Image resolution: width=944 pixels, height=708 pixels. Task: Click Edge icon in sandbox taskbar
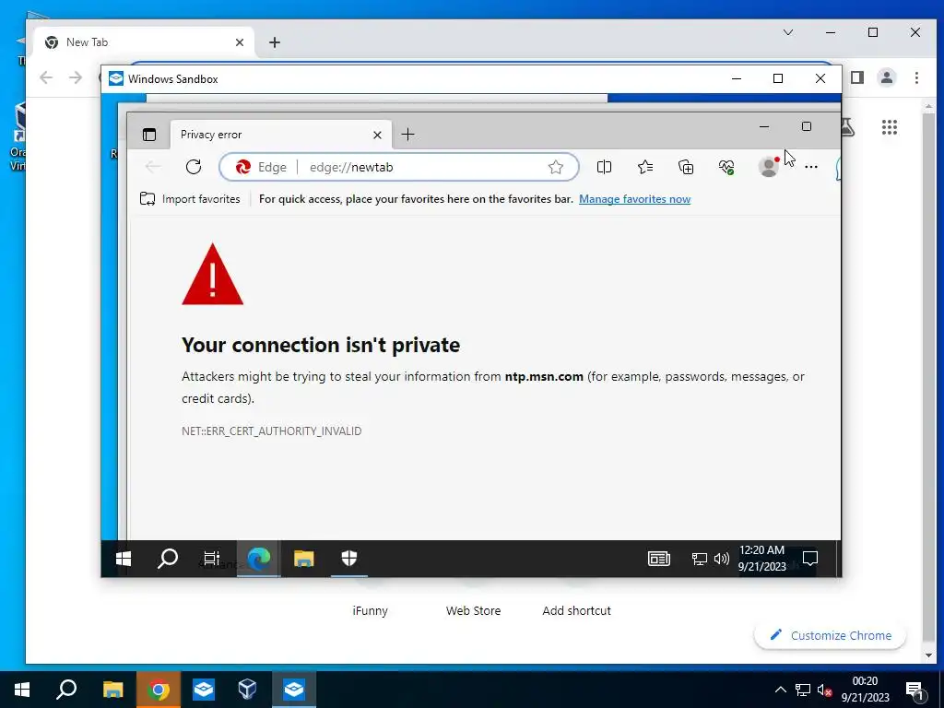point(258,559)
